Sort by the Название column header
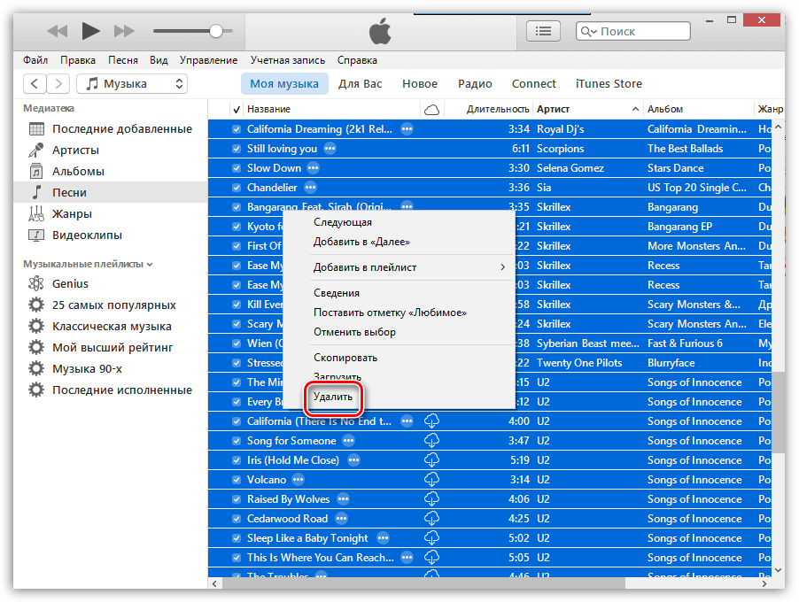Image resolution: width=799 pixels, height=602 pixels. click(x=331, y=109)
